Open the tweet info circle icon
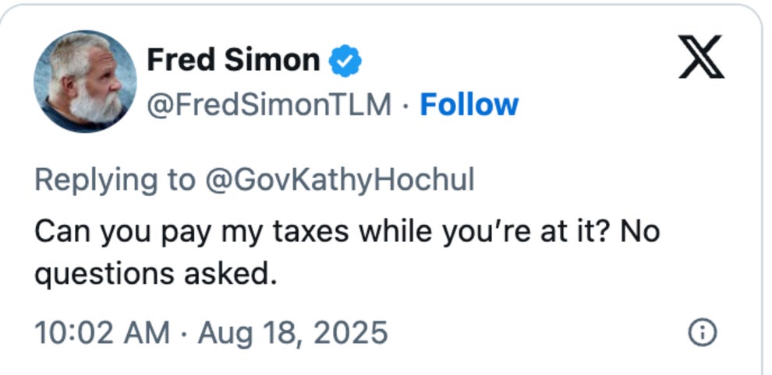Viewport: 772px width, 375px height. tap(702, 333)
